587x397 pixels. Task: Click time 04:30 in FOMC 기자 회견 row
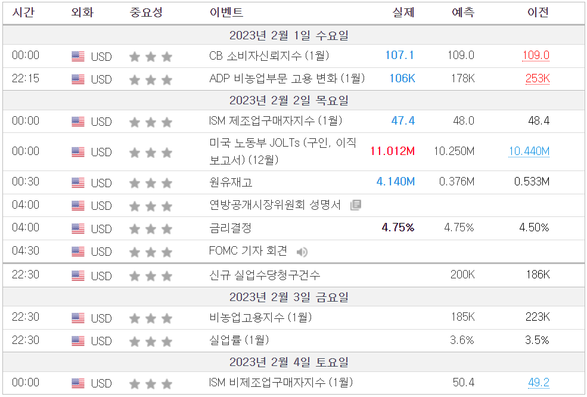point(26,250)
